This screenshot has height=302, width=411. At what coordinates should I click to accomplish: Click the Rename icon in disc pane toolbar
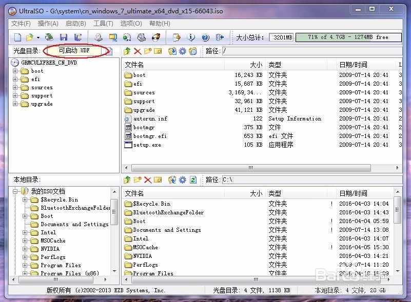tap(158, 51)
